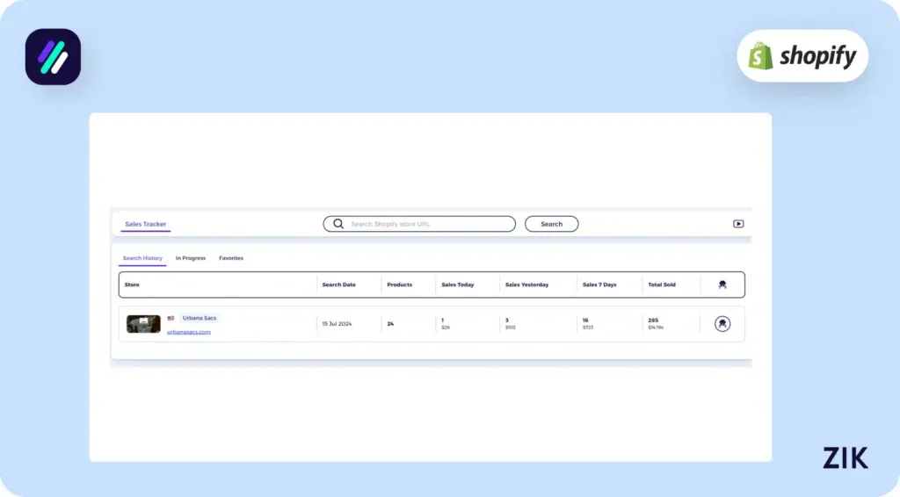Focus the Search Shopify store URL field
The height and width of the screenshot is (497, 900).
419,224
